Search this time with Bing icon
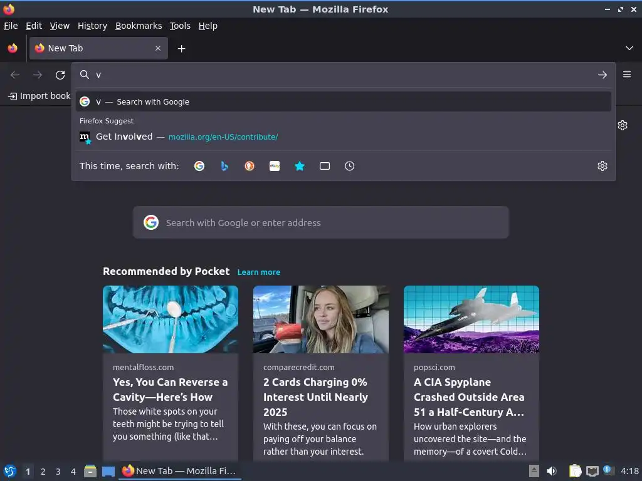Screen dimensions: 642x481 point(224,166)
